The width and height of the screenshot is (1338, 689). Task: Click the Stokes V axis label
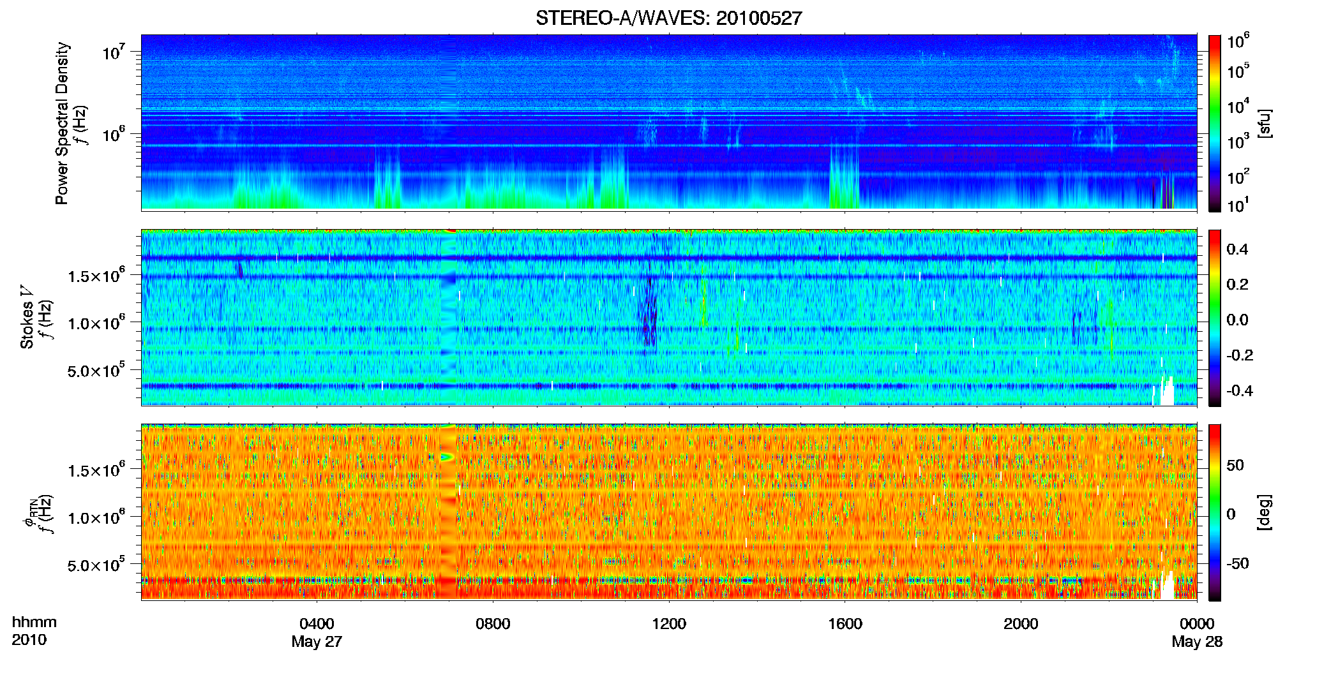[x=27, y=317]
